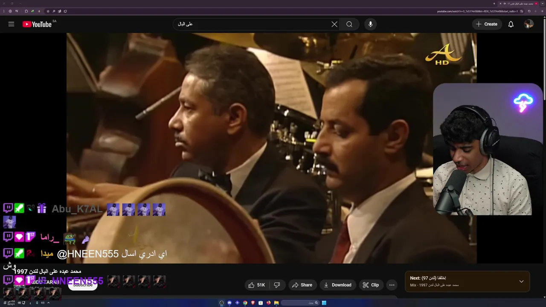This screenshot has height=307, width=546.
Task: Open Brave browser from taskbar
Action: pos(253,303)
